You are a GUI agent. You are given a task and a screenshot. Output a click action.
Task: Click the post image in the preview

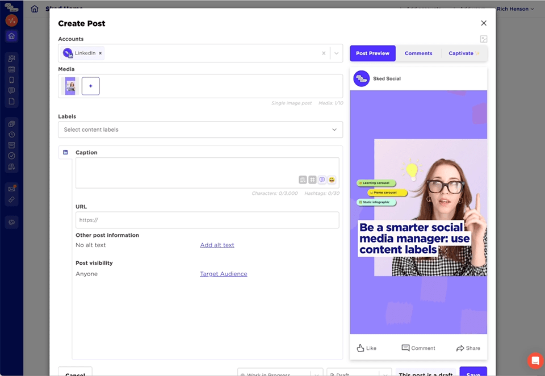click(x=418, y=212)
